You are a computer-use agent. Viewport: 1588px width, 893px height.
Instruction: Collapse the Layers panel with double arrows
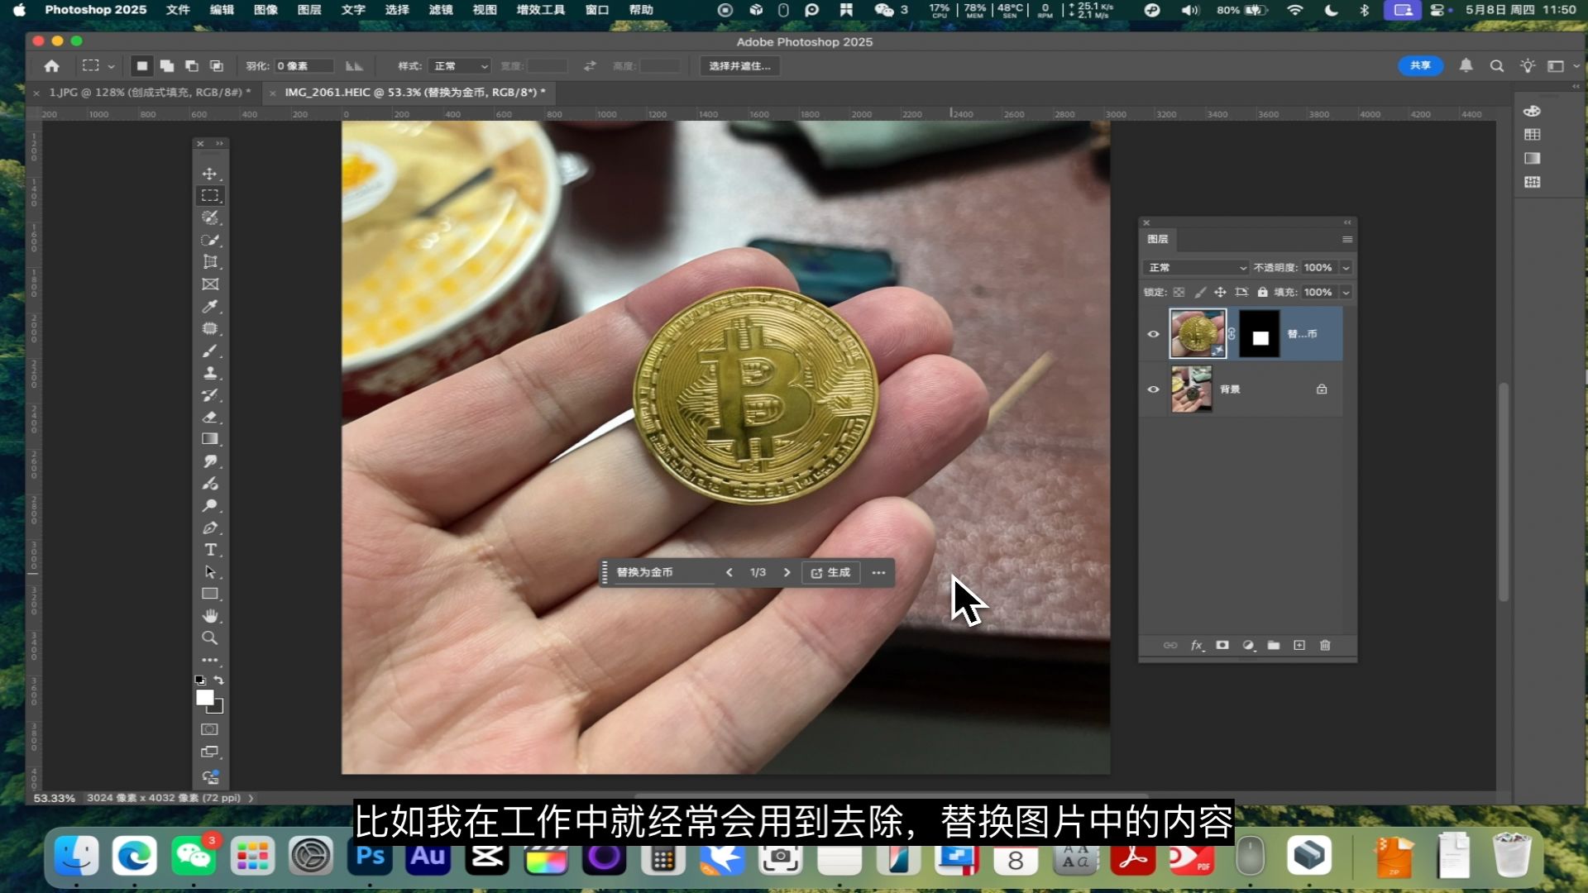pos(1347,222)
